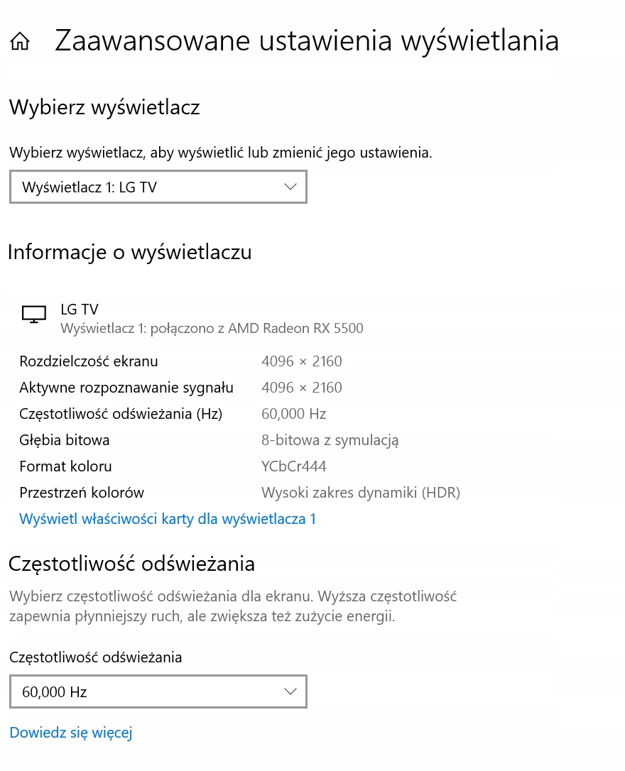The image size is (625, 771).
Task: Click the "8-bitowa z symulacją" bit depth value
Action: click(x=330, y=440)
